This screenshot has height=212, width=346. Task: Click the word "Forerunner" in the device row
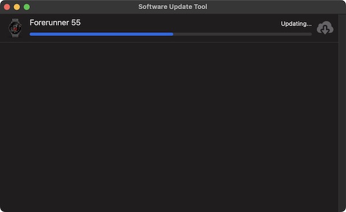[49, 23]
